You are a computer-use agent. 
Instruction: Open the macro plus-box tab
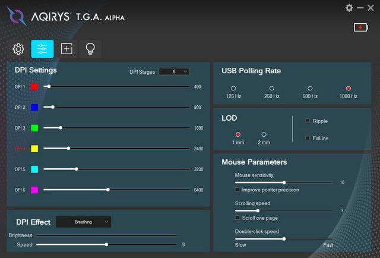pos(66,49)
